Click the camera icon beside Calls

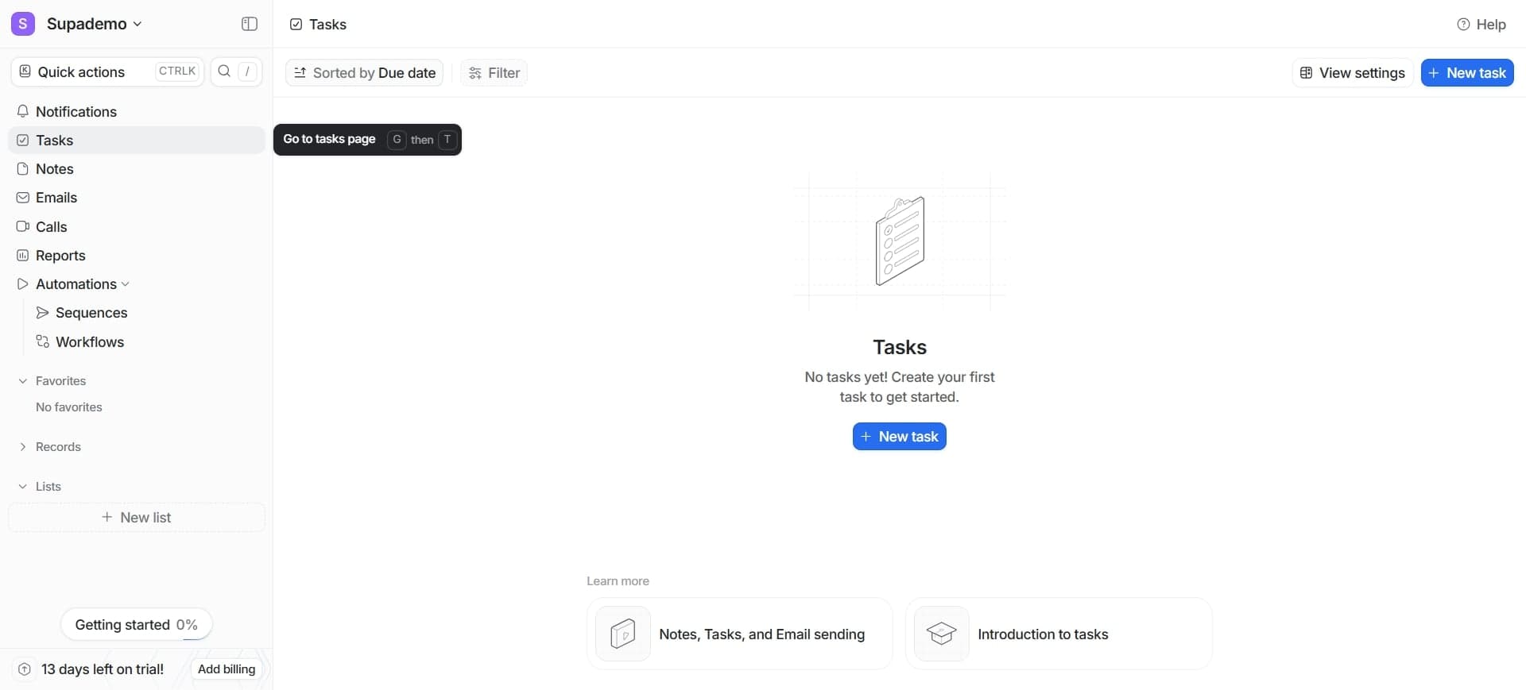tap(23, 226)
